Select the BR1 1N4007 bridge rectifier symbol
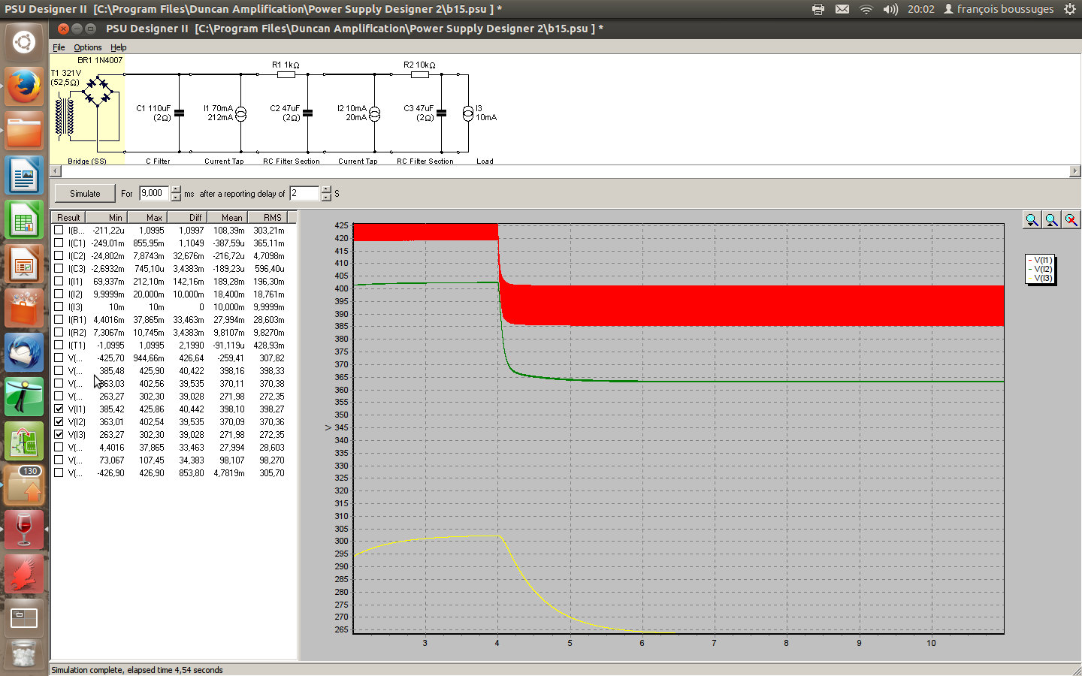The height and width of the screenshot is (676, 1082). pyautogui.click(x=98, y=90)
